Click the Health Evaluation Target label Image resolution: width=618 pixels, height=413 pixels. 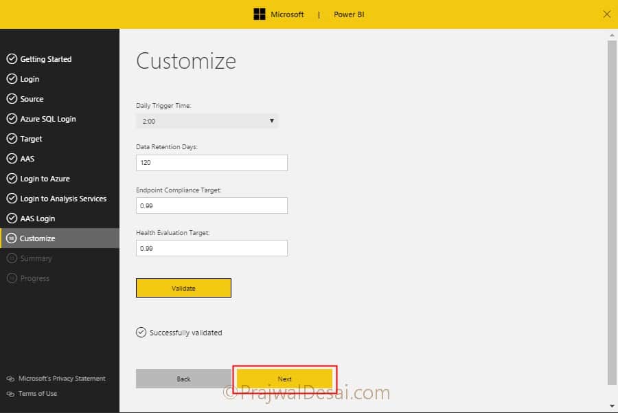coord(172,233)
